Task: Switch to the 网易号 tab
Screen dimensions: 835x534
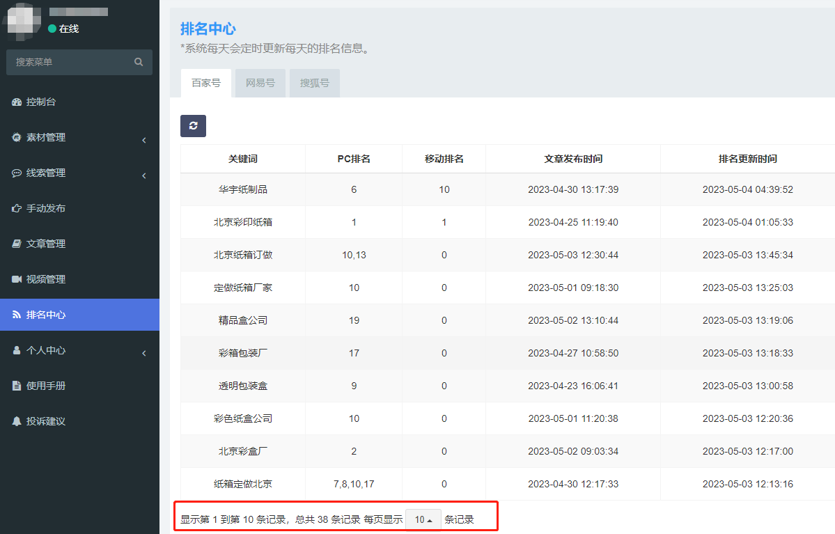Action: pyautogui.click(x=260, y=83)
